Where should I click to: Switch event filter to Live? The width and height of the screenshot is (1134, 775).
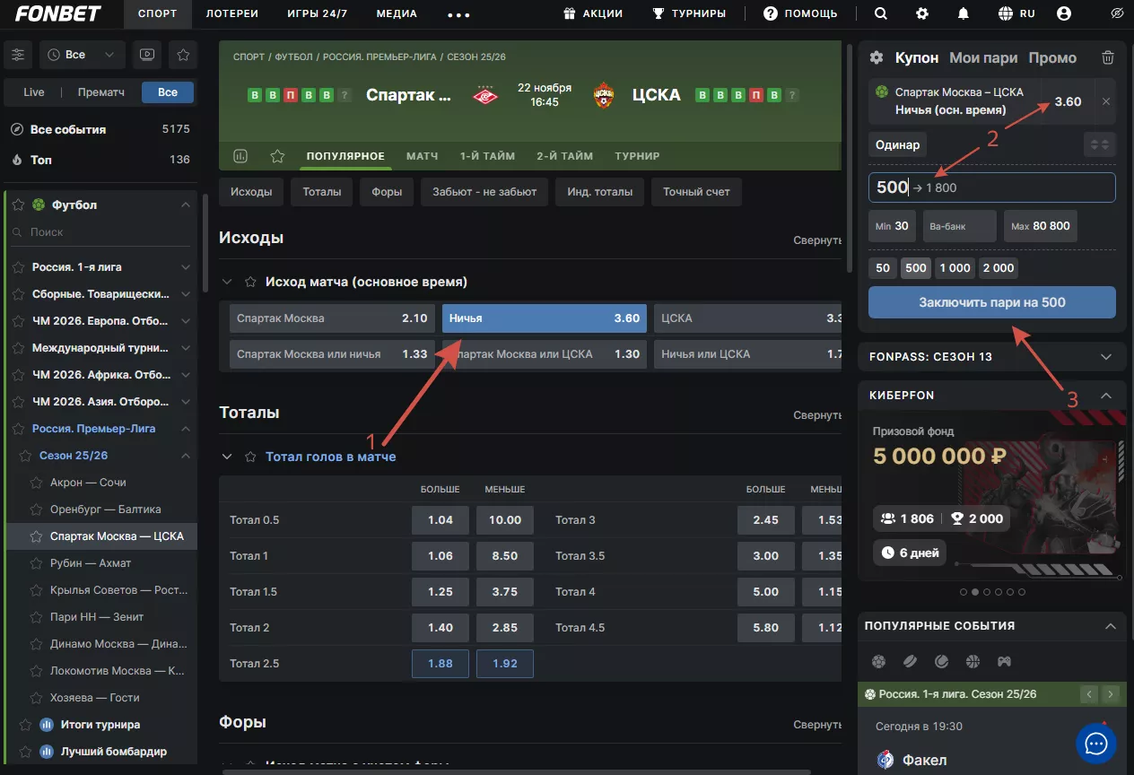pyautogui.click(x=34, y=92)
